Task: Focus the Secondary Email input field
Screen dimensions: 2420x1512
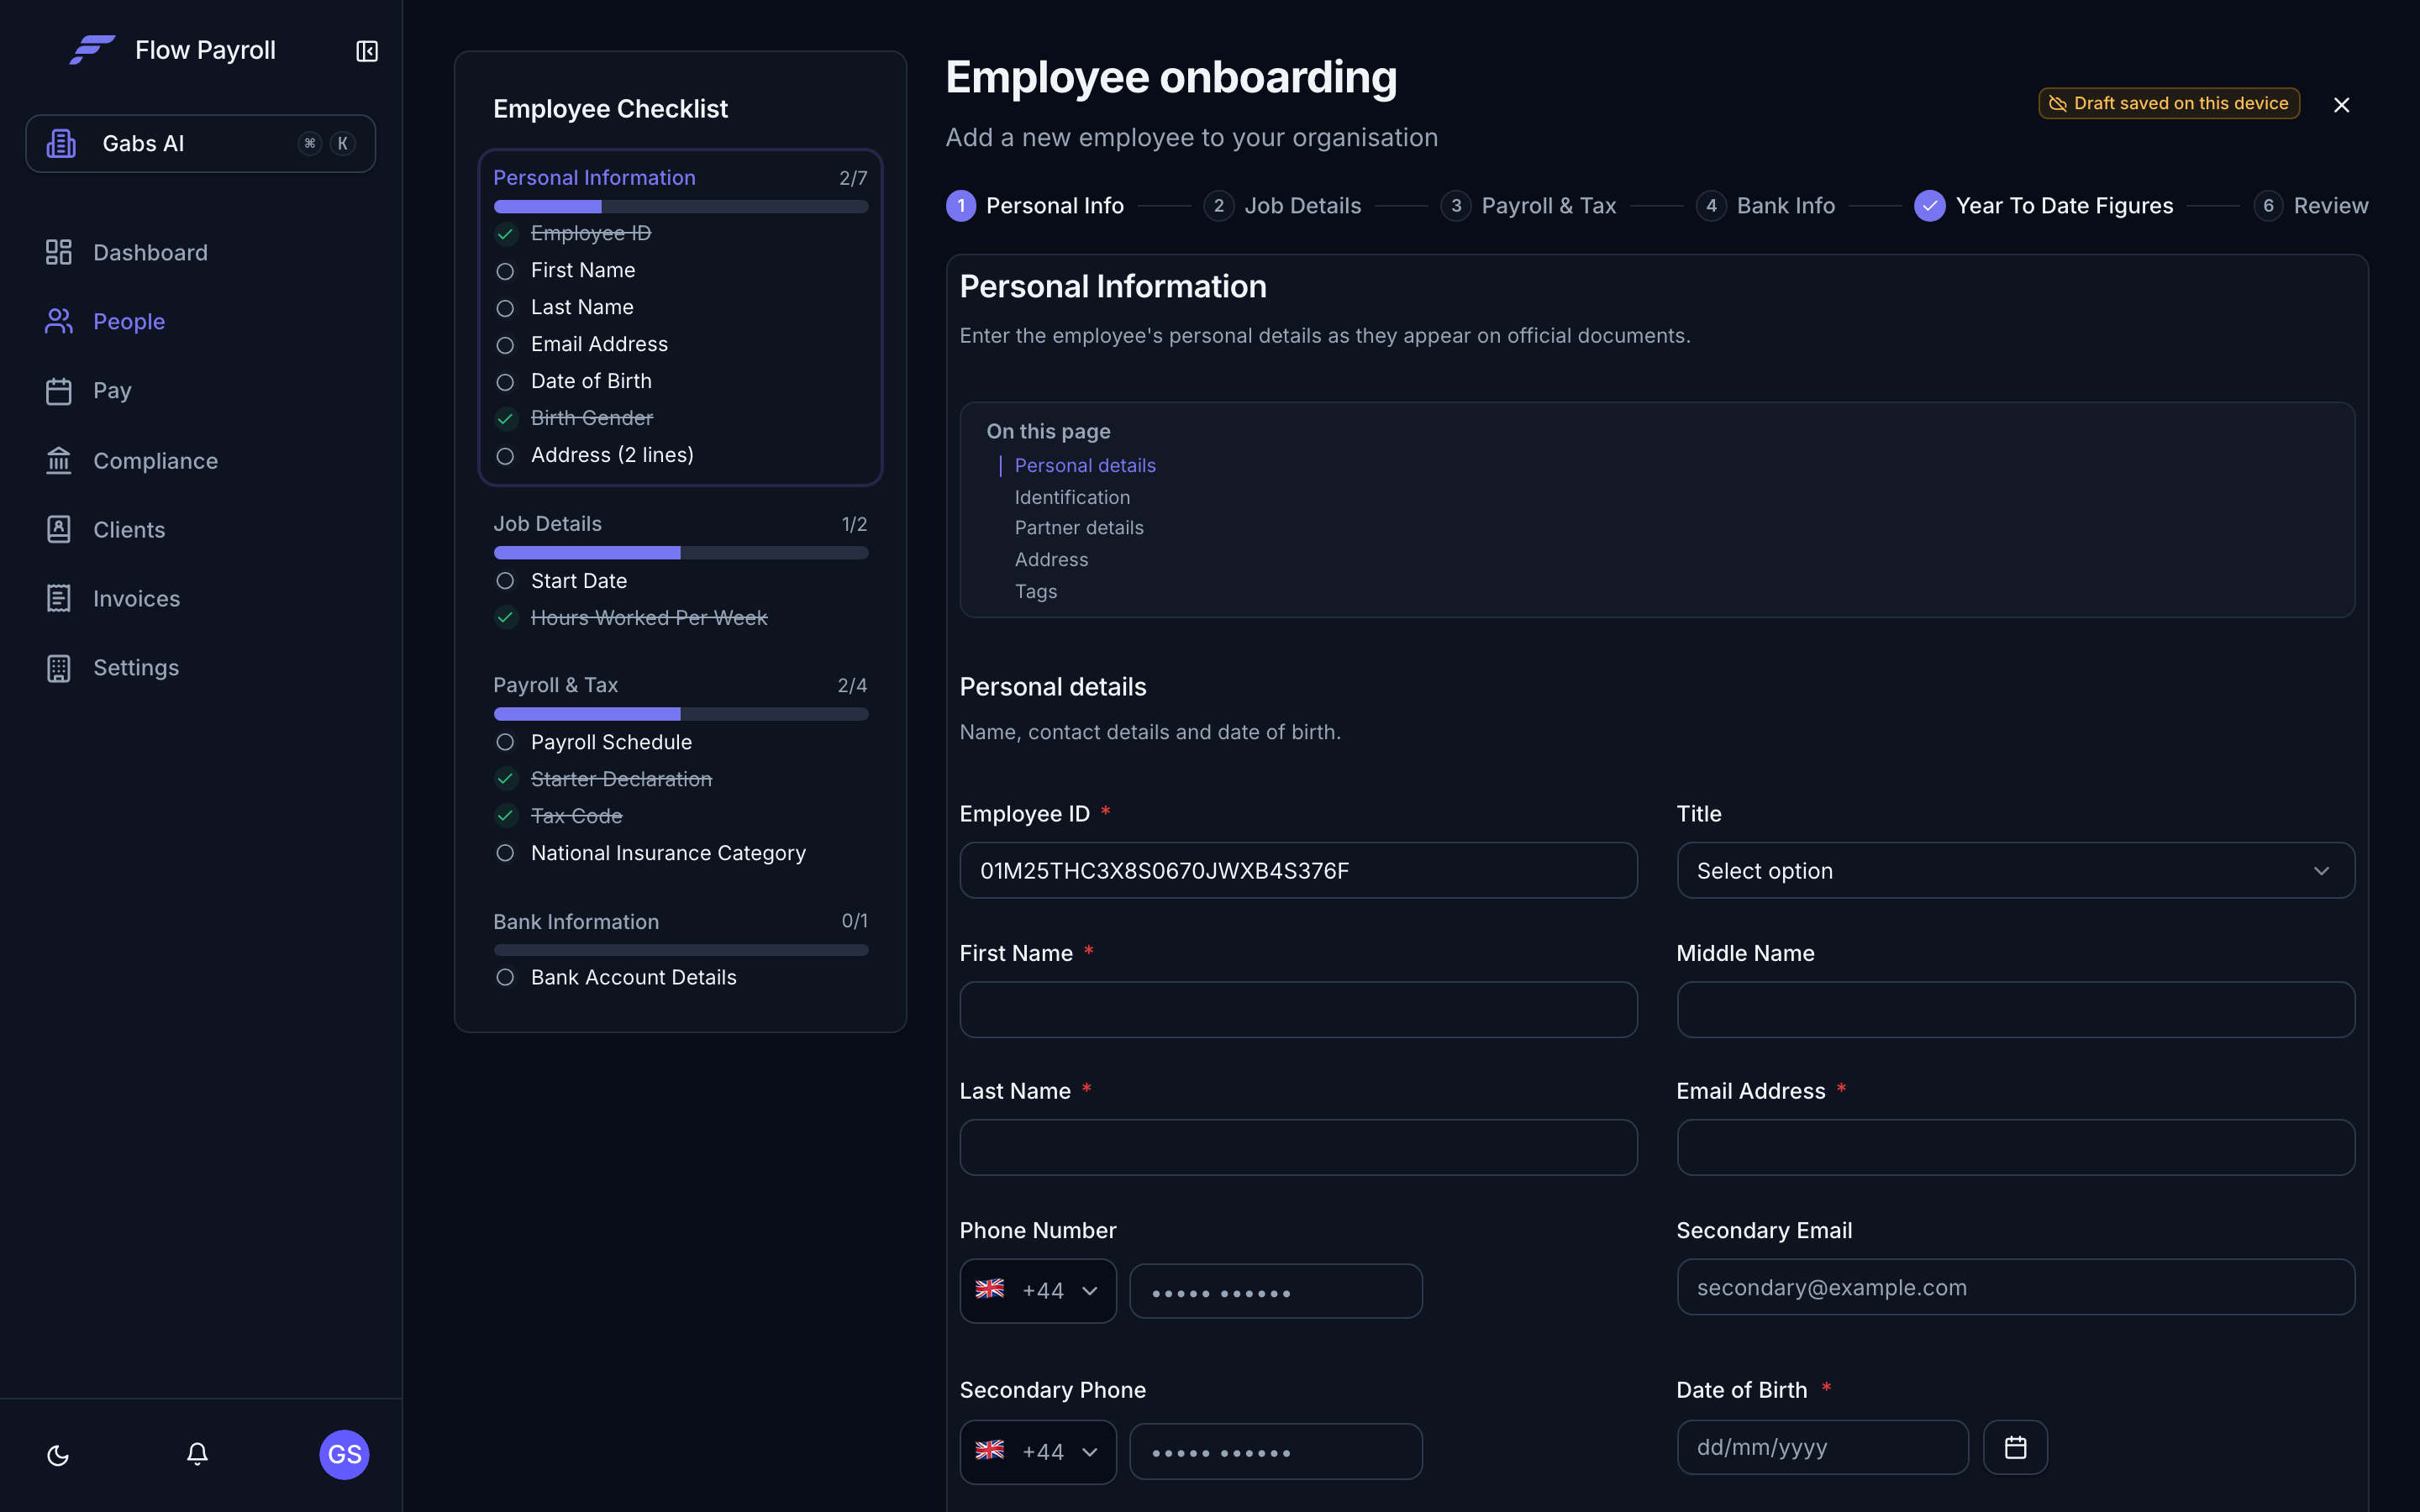Action: click(x=2015, y=1287)
